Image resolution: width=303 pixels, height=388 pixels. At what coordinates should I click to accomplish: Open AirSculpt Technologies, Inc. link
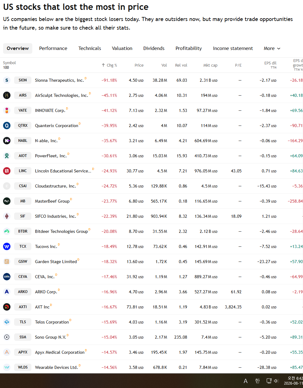point(62,95)
